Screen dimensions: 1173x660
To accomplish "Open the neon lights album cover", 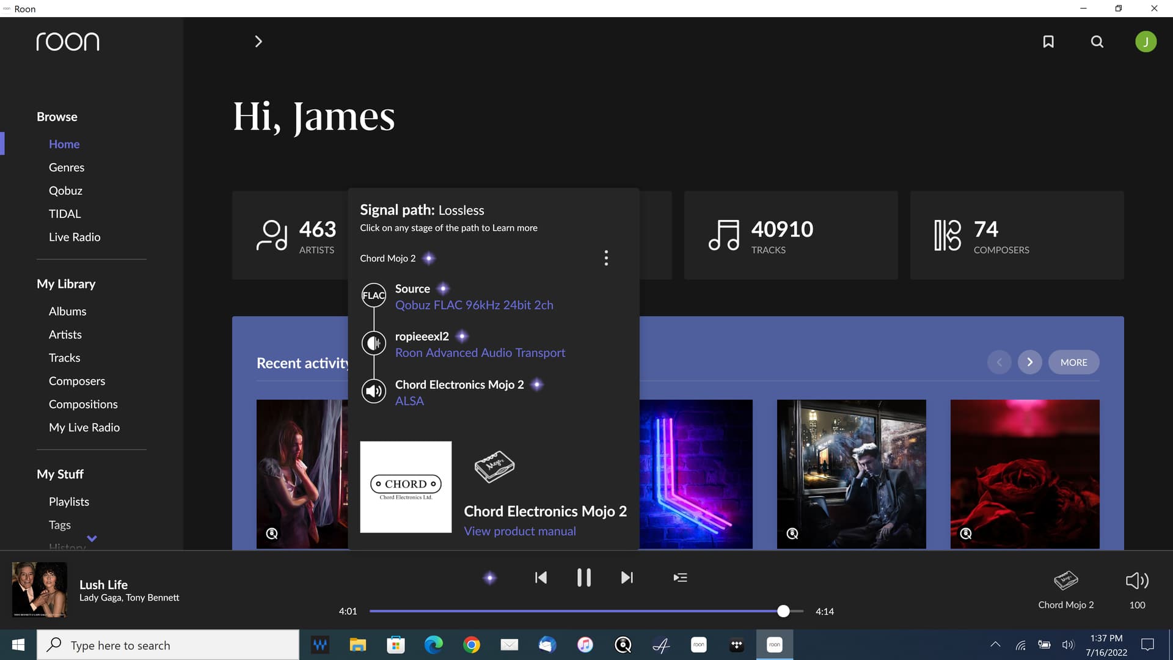I will (696, 474).
